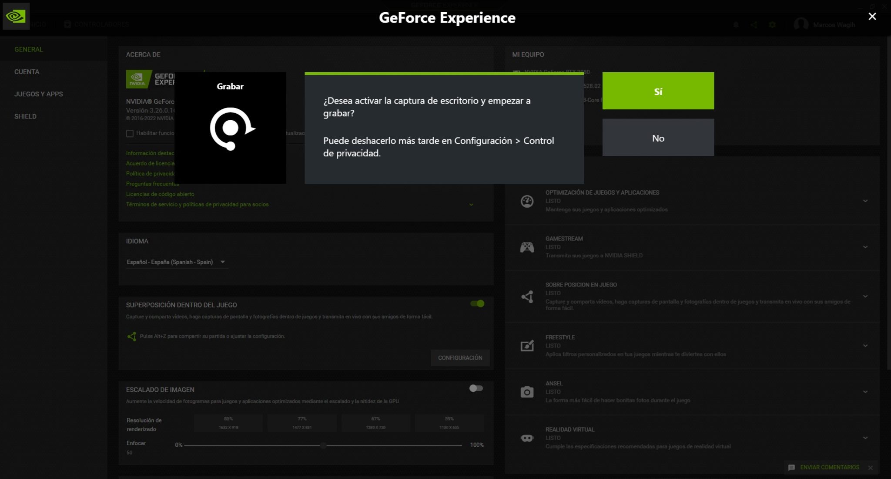This screenshot has width=891, height=479.
Task: Open notifications via the bell icon
Action: coord(736,24)
